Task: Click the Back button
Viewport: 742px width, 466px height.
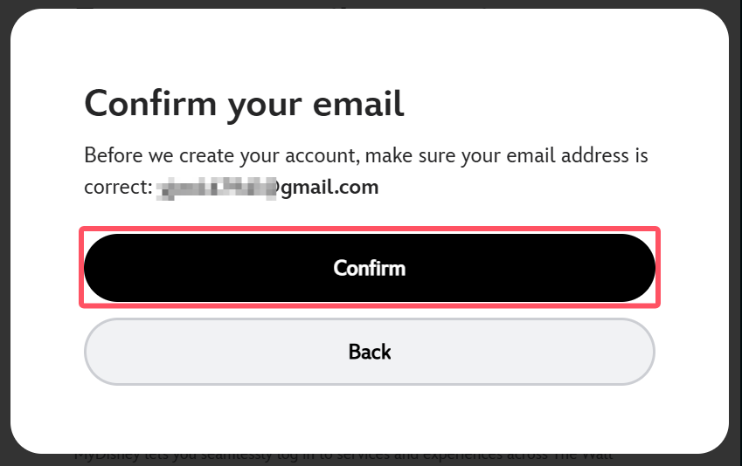Action: 369,352
